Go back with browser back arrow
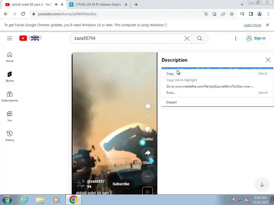The width and height of the screenshot is (274, 205). [6, 14]
